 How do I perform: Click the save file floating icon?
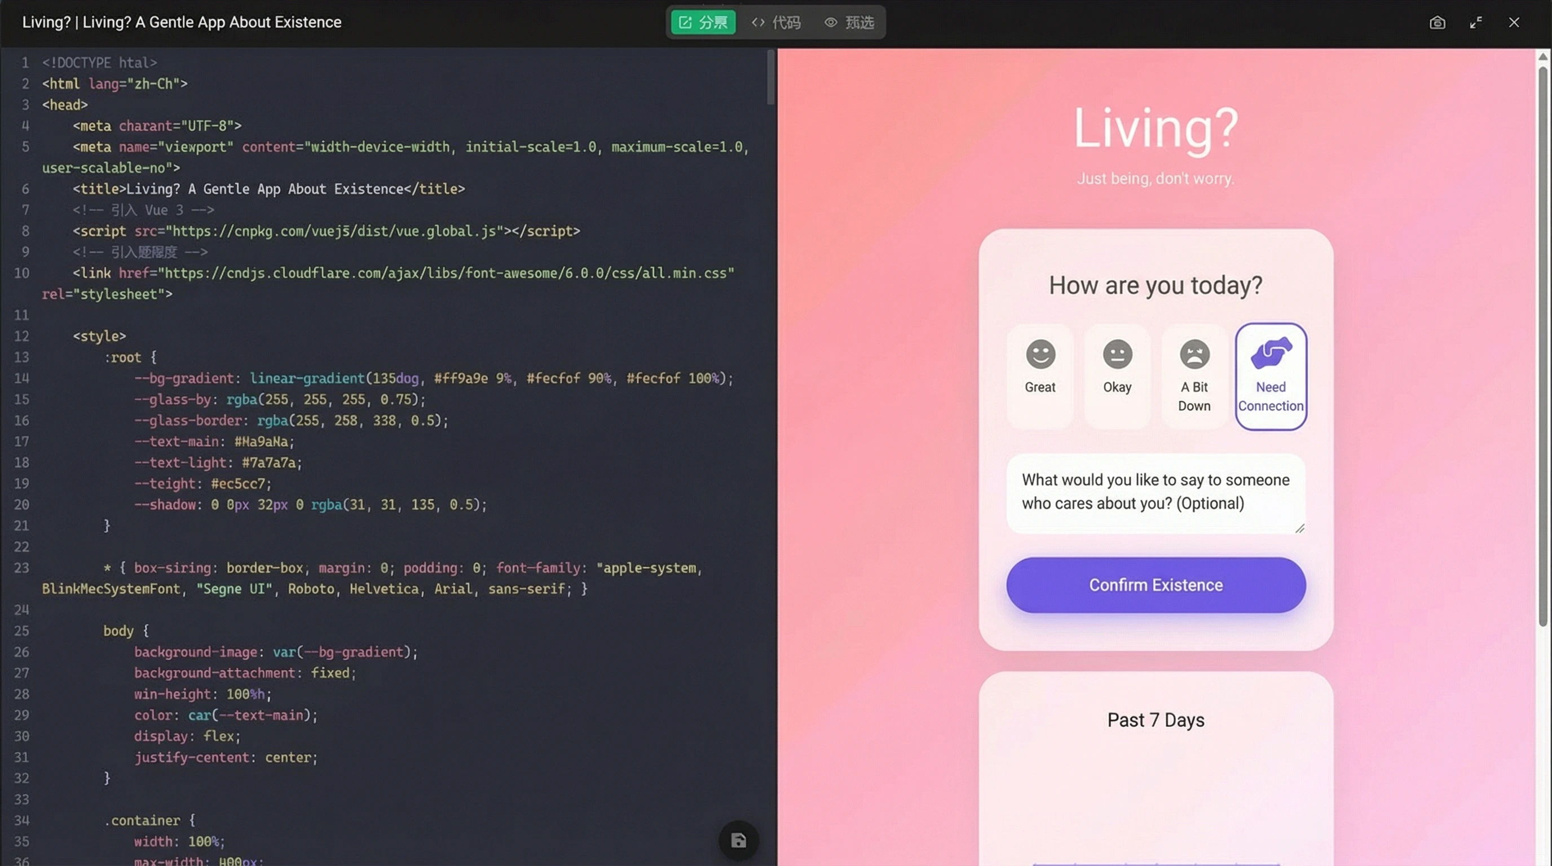(738, 840)
